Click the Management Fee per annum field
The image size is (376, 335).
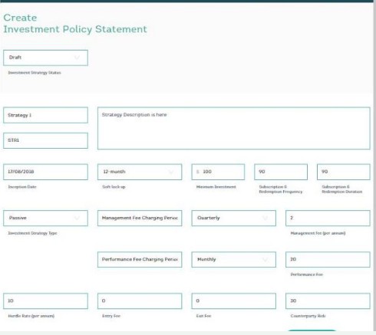tap(328, 218)
